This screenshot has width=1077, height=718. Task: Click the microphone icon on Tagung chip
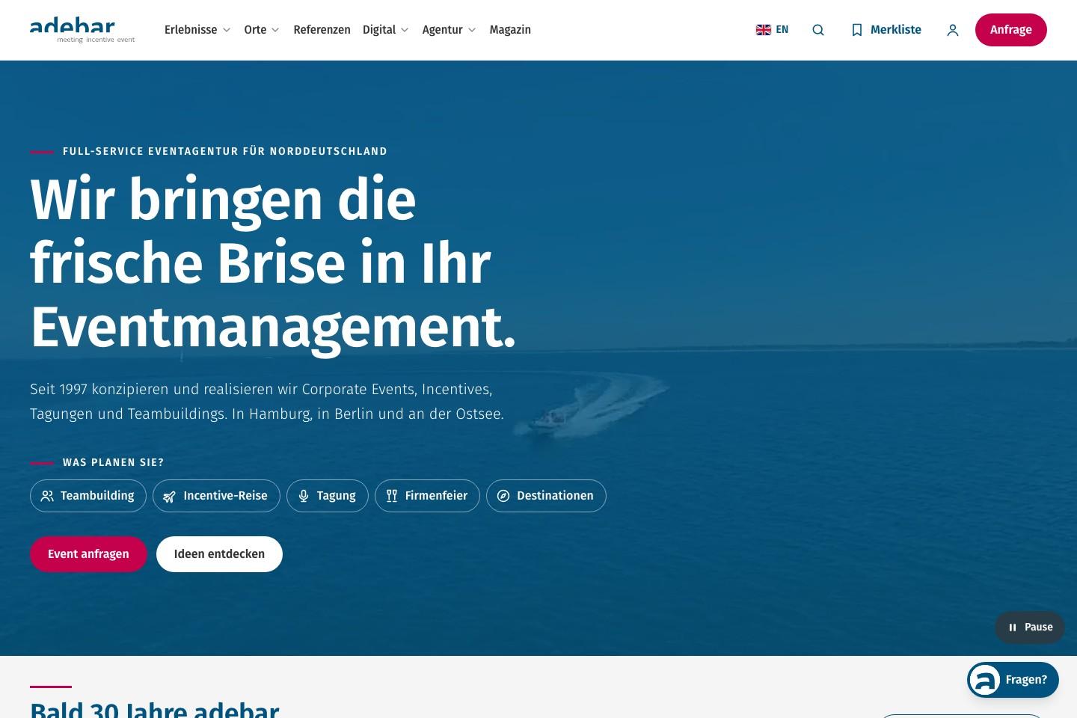click(x=304, y=496)
